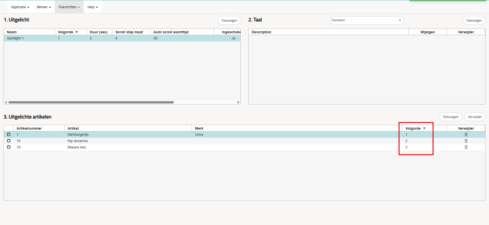Select the Spotlight 1 row
Screen dimensions: 489x225
tap(122, 38)
